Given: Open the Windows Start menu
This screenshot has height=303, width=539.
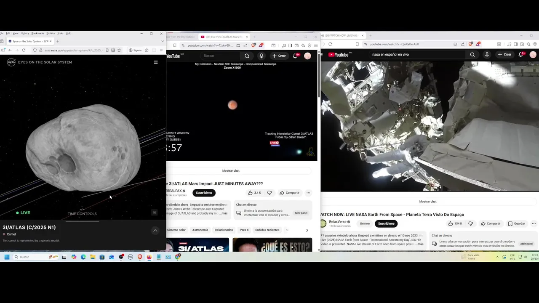Looking at the screenshot, I should 7,257.
